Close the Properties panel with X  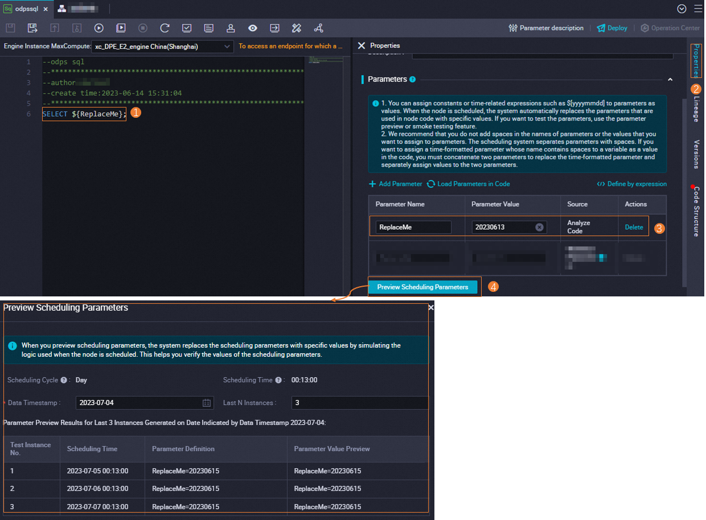[362, 46]
